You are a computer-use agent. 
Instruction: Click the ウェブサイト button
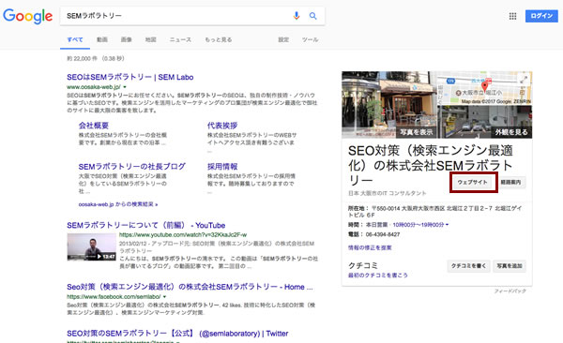472,182
